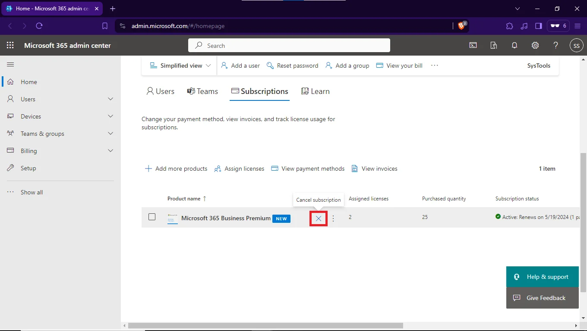Toggle the browser sidebar panel icon
587x331 pixels.
click(x=538, y=26)
